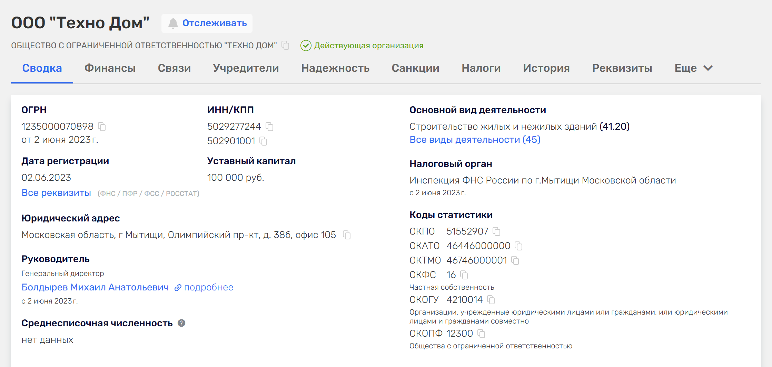Screen dimensions: 772x367
Task: Copy OKPO code 51552907
Action: (496, 231)
